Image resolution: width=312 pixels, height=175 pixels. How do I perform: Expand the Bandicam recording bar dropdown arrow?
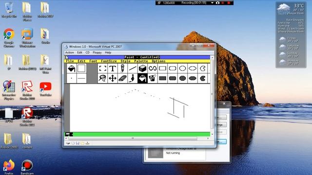coord(212,3)
